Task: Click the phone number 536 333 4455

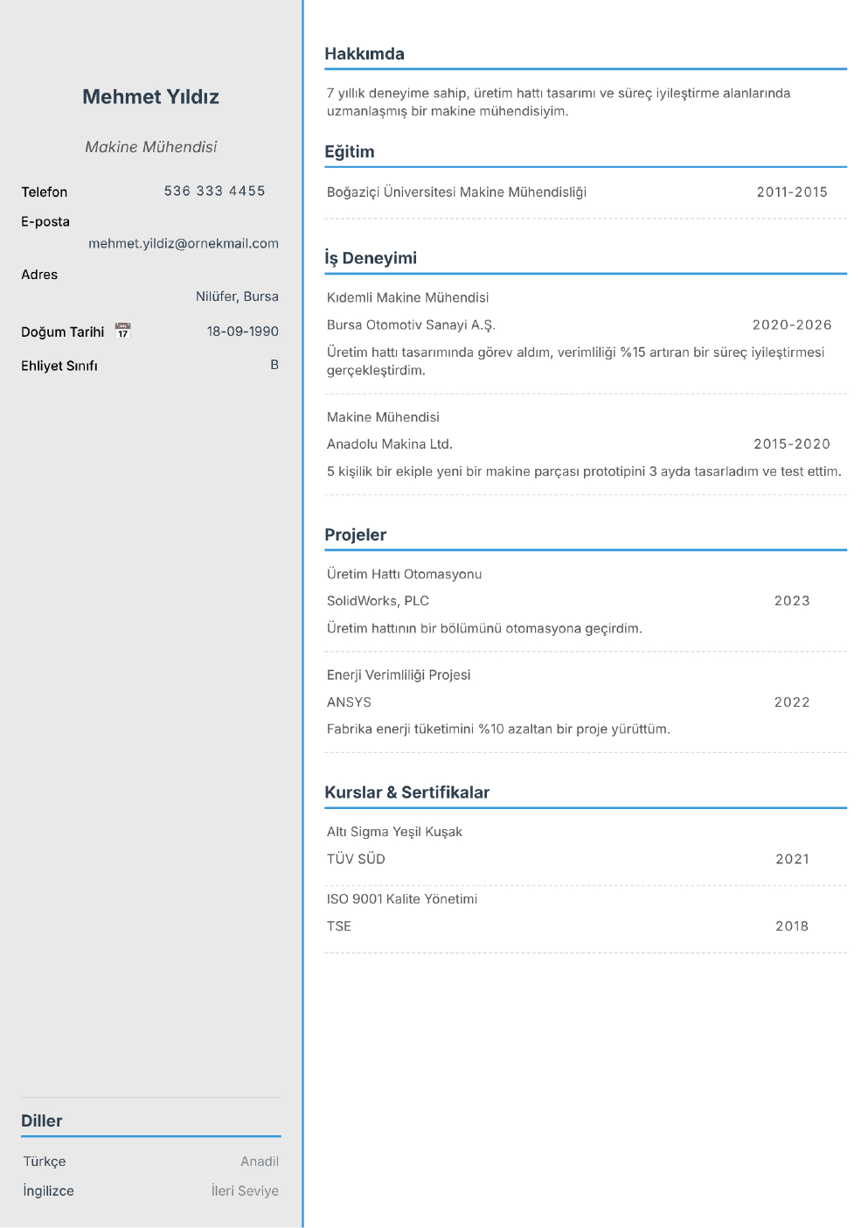Action: pyautogui.click(x=215, y=191)
